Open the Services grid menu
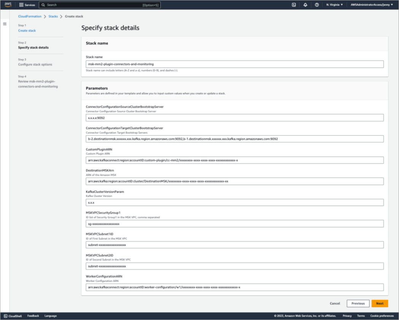 tap(27, 5)
